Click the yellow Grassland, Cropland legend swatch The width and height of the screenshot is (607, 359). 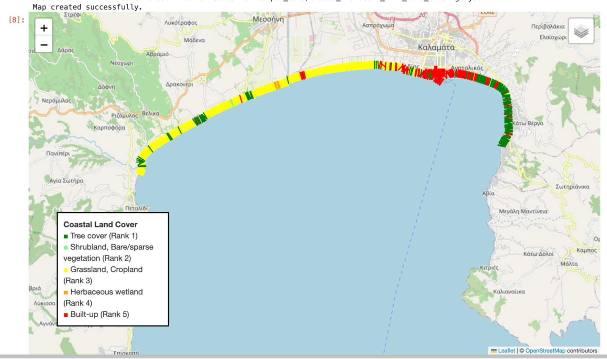coord(66,270)
